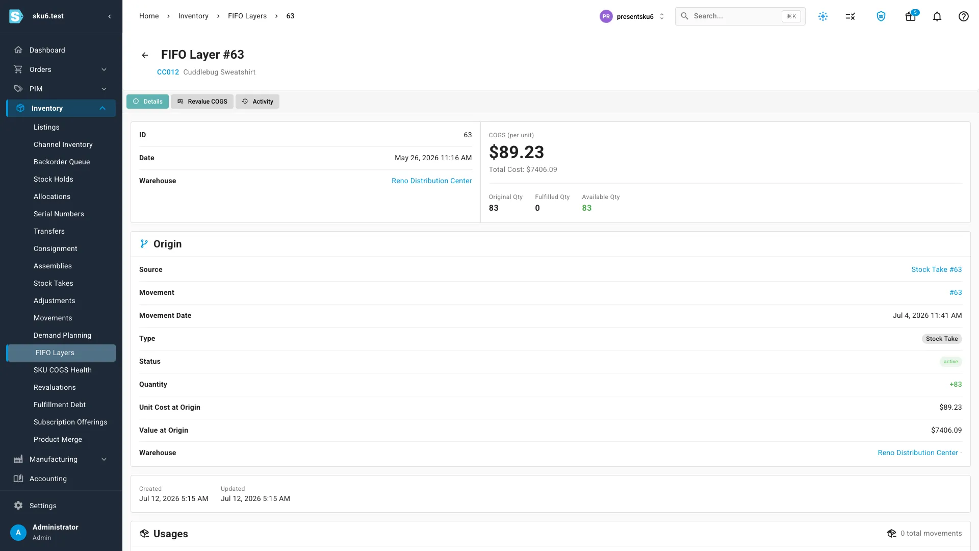Image resolution: width=979 pixels, height=551 pixels.
Task: Open the task checklist icon in header
Action: point(850,16)
